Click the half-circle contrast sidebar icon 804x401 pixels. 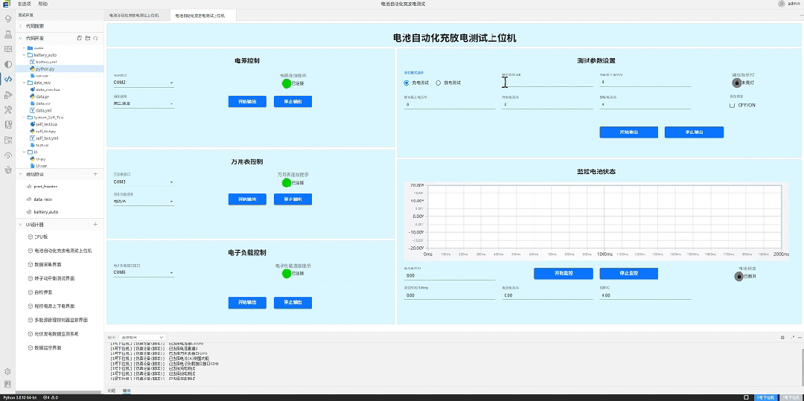[7, 65]
